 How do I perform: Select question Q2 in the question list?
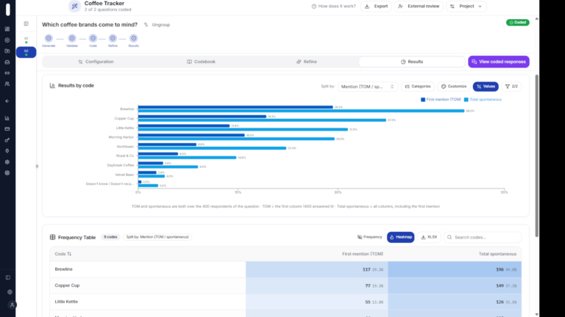coord(26,52)
